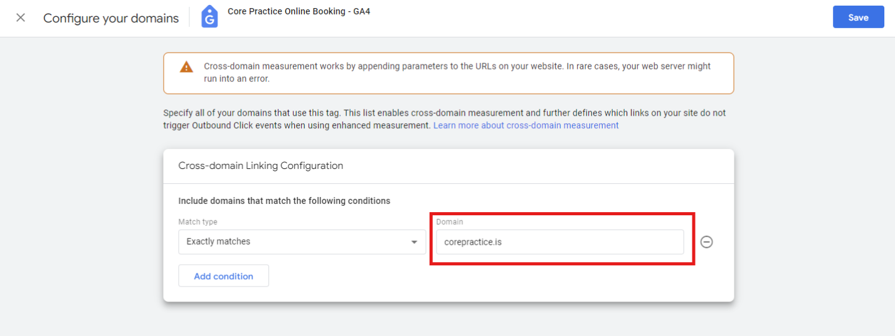Screen dimensions: 895x336
Task: Click the blue Google tag icon
Action: [x=209, y=18]
